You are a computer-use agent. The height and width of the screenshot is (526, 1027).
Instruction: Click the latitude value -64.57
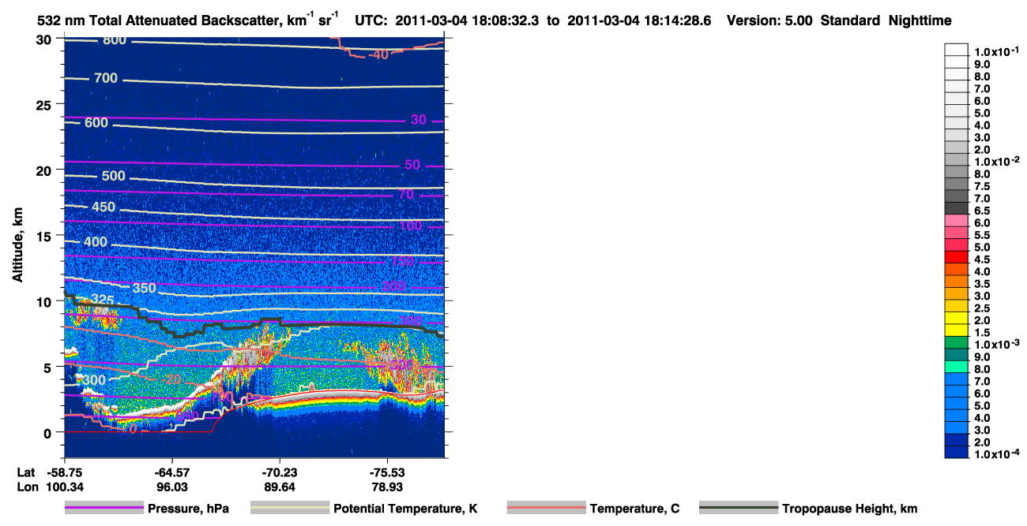click(171, 472)
